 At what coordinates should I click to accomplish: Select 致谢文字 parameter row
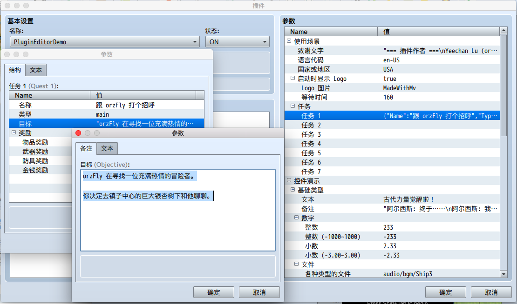392,51
